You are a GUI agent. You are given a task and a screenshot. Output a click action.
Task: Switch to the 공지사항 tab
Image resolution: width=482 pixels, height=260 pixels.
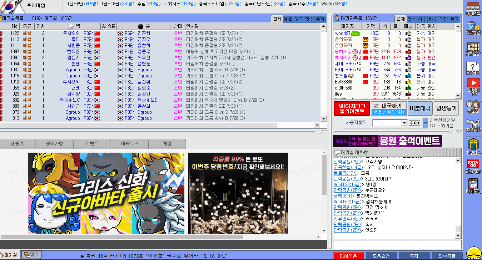pos(54,144)
